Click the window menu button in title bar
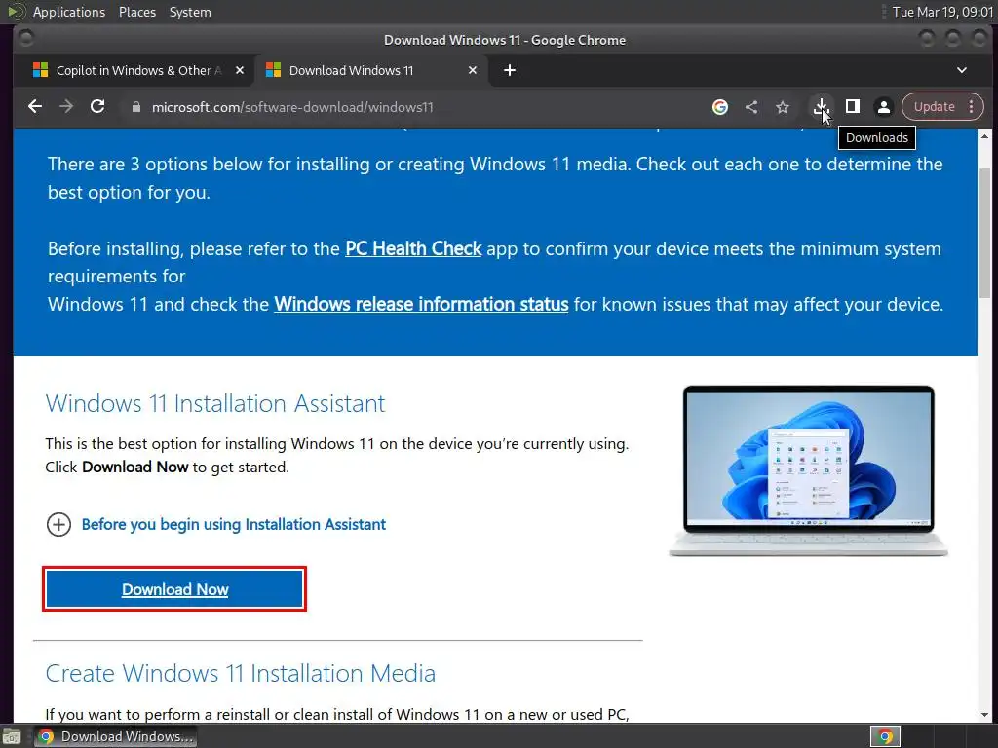Screen dimensions: 998x748 [26, 39]
